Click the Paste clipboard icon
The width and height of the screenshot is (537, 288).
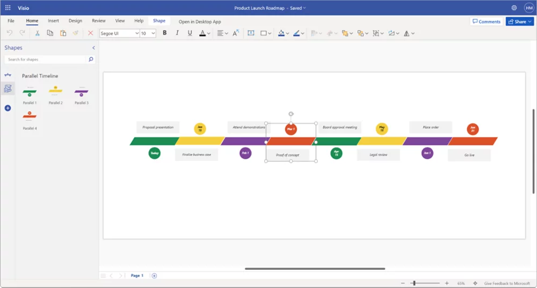pos(63,33)
